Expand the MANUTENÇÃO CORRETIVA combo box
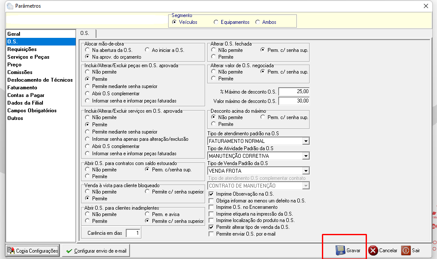This screenshot has width=437, height=259. (306, 156)
